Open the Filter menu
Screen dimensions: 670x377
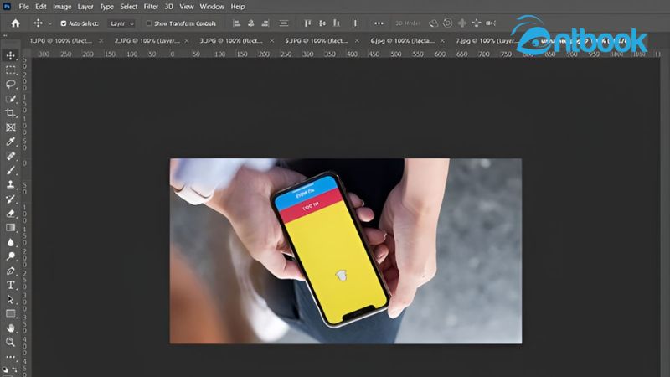(x=151, y=7)
